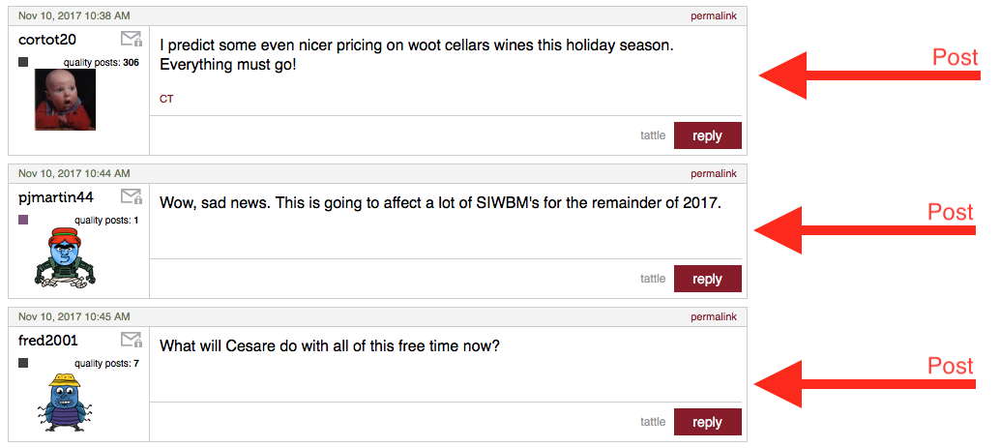Tattle on pjmartin44's post
This screenshot has width=1000, height=448.
click(x=653, y=279)
